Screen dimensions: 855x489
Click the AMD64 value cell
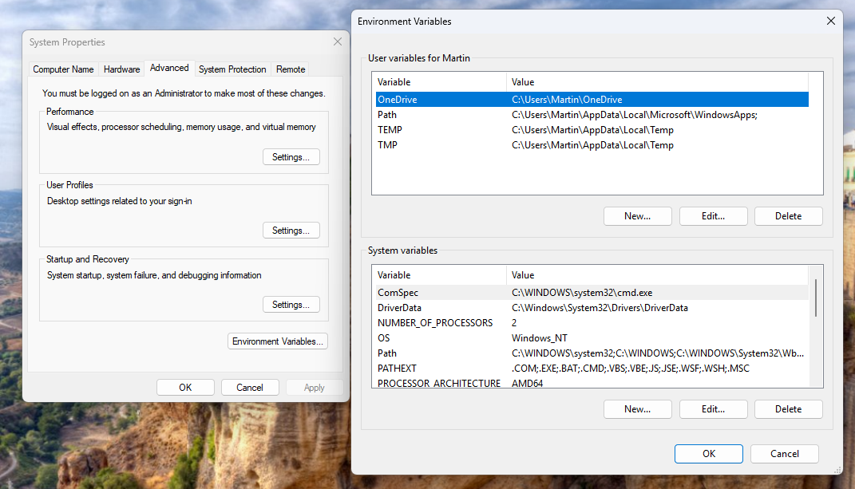tap(527, 383)
